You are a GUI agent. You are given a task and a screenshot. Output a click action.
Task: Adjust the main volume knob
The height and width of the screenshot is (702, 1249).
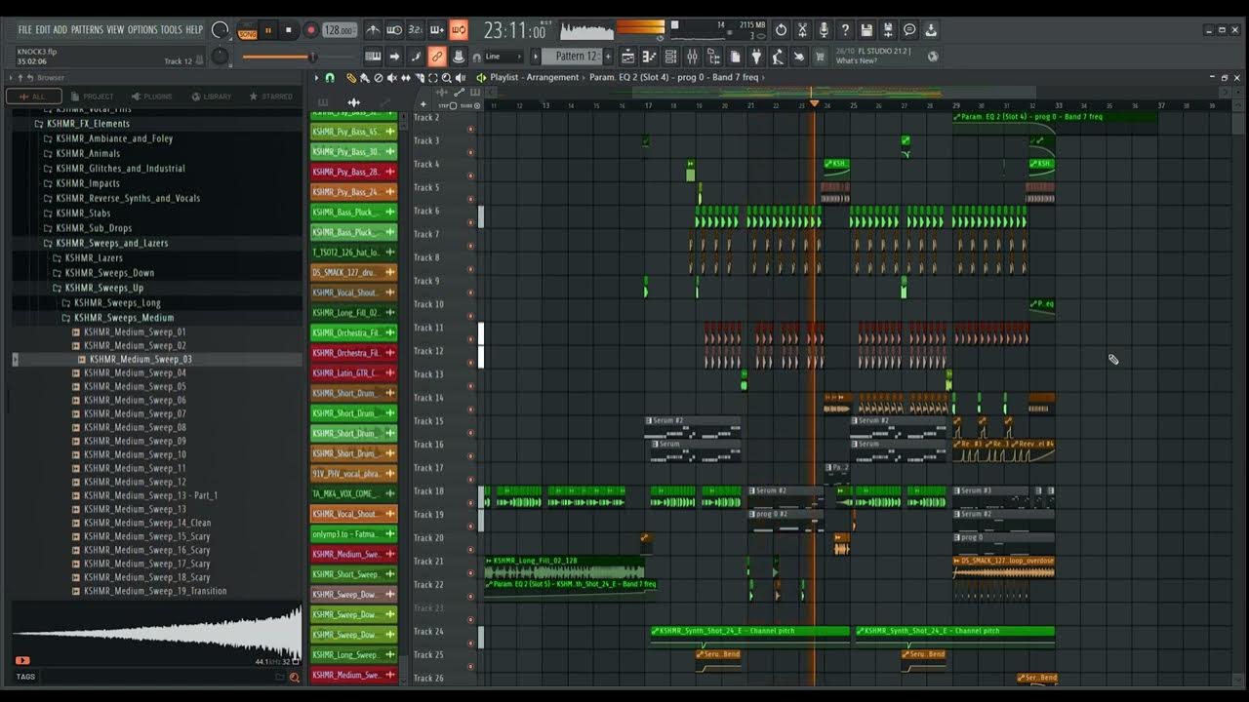click(x=221, y=30)
